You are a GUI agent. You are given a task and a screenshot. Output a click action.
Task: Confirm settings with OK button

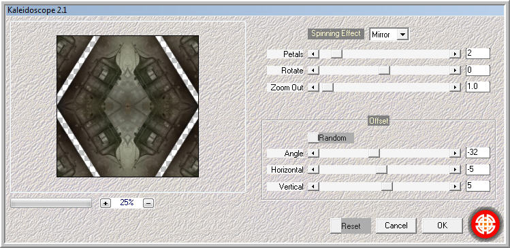442,226
